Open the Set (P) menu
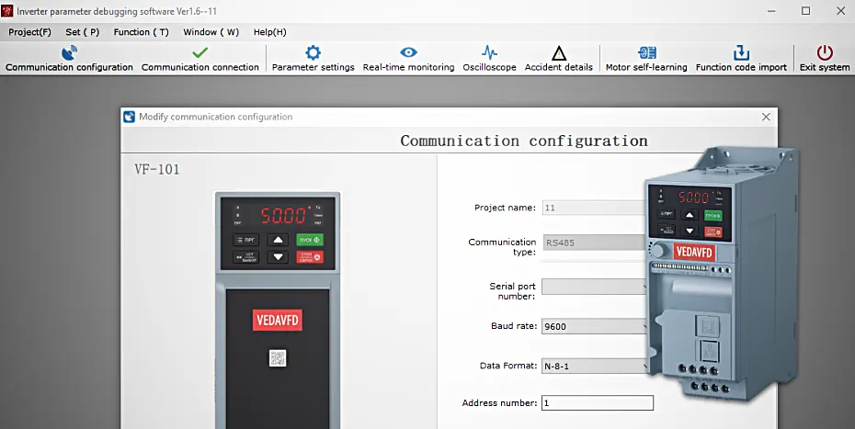This screenshot has height=429, width=855. pos(83,32)
